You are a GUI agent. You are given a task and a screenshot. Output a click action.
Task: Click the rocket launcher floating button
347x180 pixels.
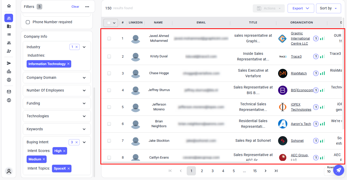(338, 170)
